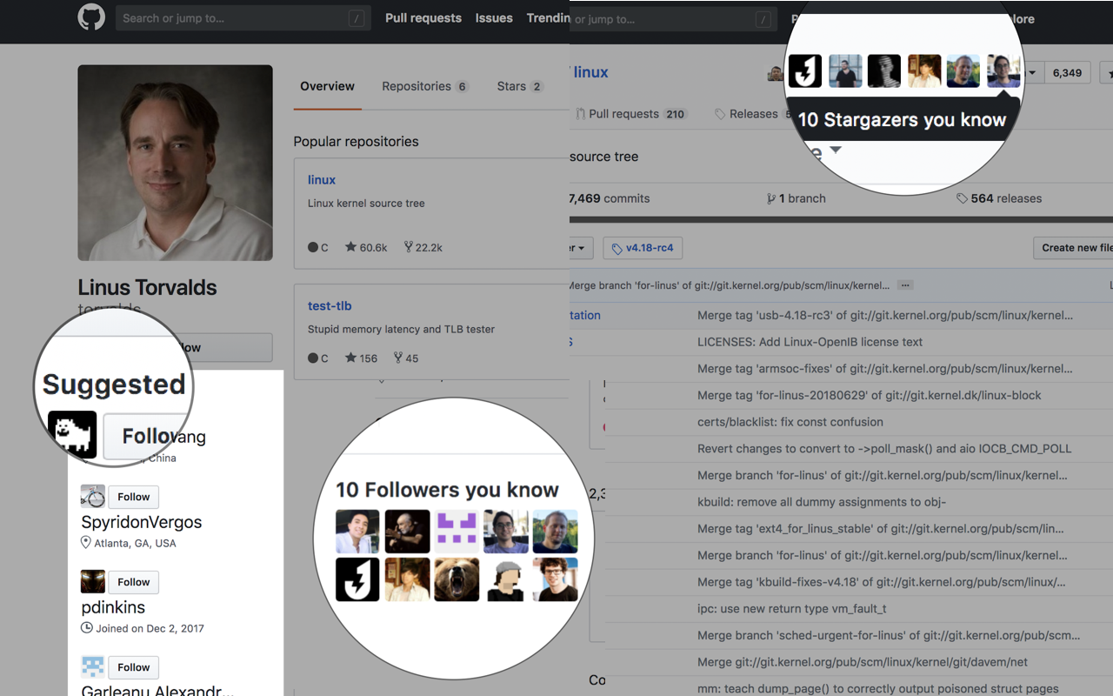1113x696 pixels.
Task: Follow Garleanu Alexandr
Action: pyautogui.click(x=134, y=667)
